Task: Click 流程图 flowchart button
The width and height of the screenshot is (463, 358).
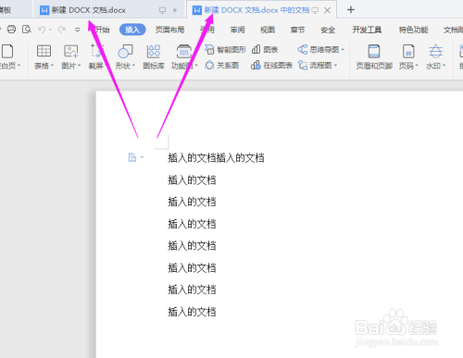Action: tap(315, 66)
